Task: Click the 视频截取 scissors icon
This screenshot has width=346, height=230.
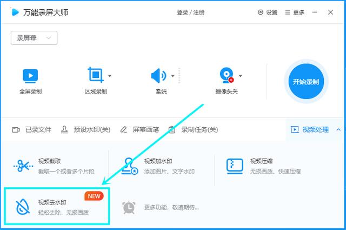Action: click(x=23, y=166)
